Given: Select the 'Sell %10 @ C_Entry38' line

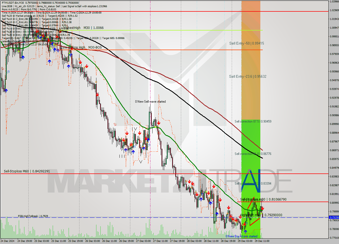Looking at the screenshot, I should tap(37, 19).
